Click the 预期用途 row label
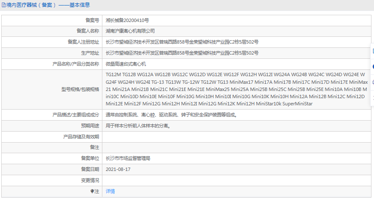This screenshot has width=374, height=201. (x=90, y=126)
